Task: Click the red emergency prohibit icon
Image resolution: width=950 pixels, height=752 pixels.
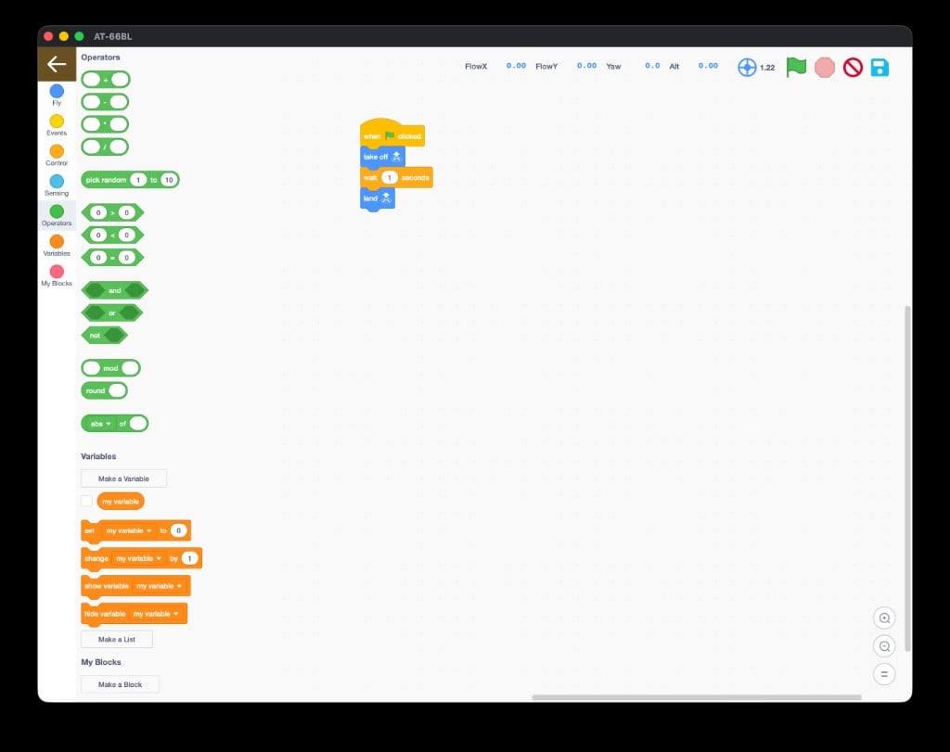Action: click(853, 67)
